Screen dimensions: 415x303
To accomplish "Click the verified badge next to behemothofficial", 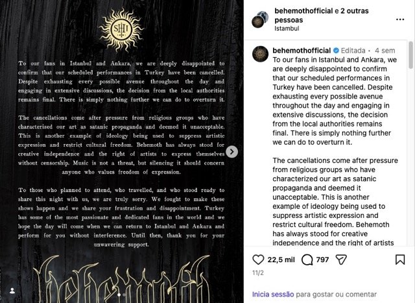I will pos(336,50).
